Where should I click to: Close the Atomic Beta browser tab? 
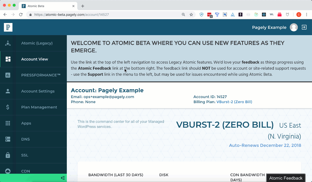coord(73,6)
